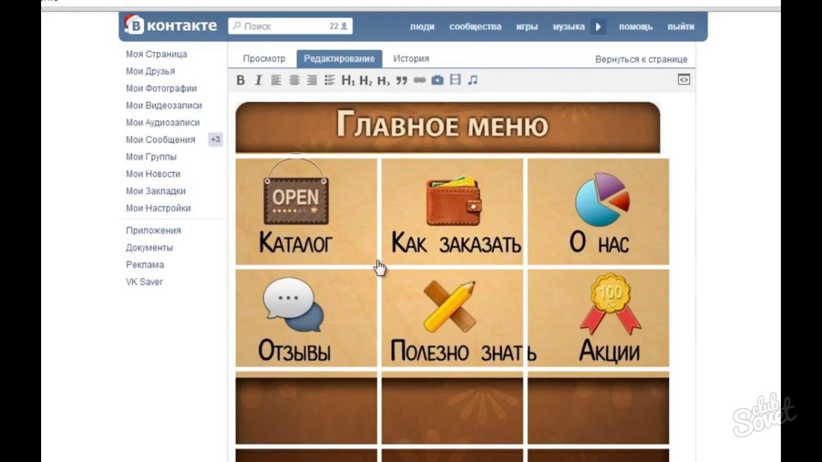Image resolution: width=822 pixels, height=462 pixels.
Task: Switch to wiki markup source mode
Action: 684,79
